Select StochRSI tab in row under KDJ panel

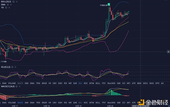point(111,83)
